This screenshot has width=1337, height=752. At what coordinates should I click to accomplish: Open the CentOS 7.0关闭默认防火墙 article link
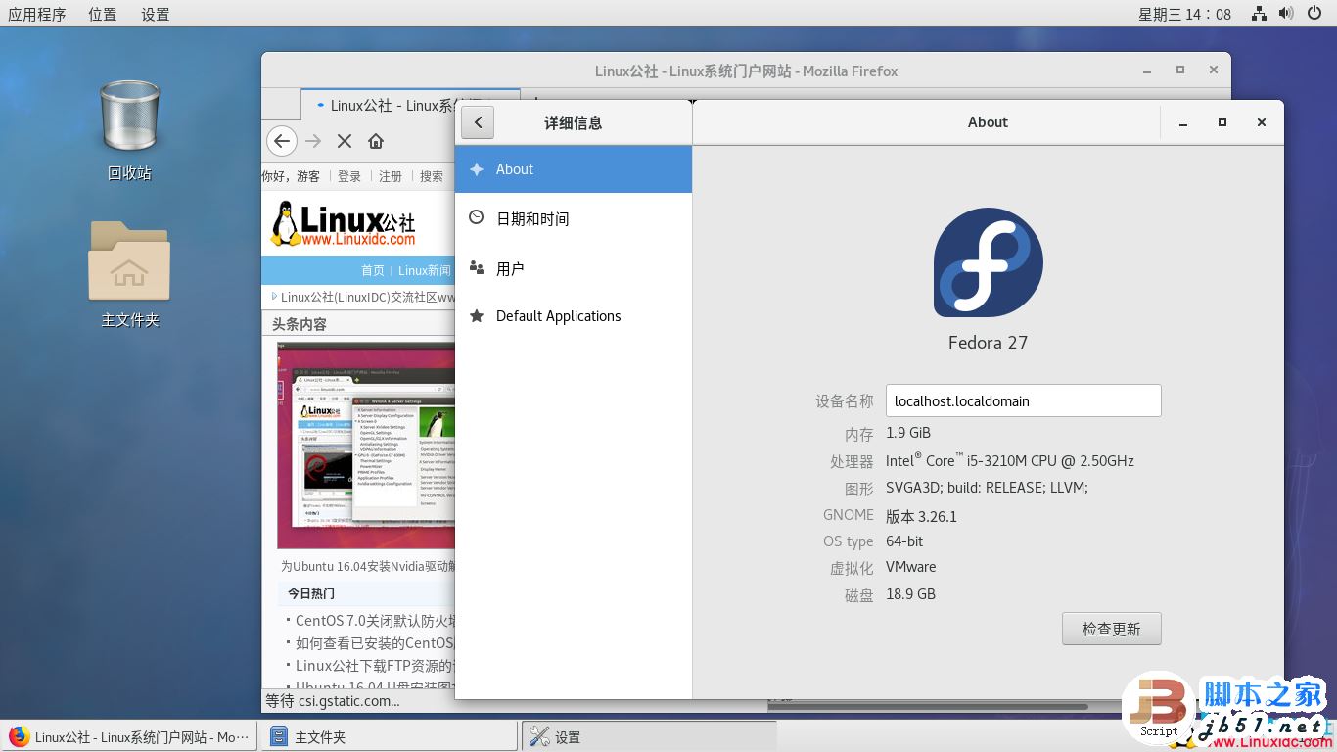coord(375,620)
